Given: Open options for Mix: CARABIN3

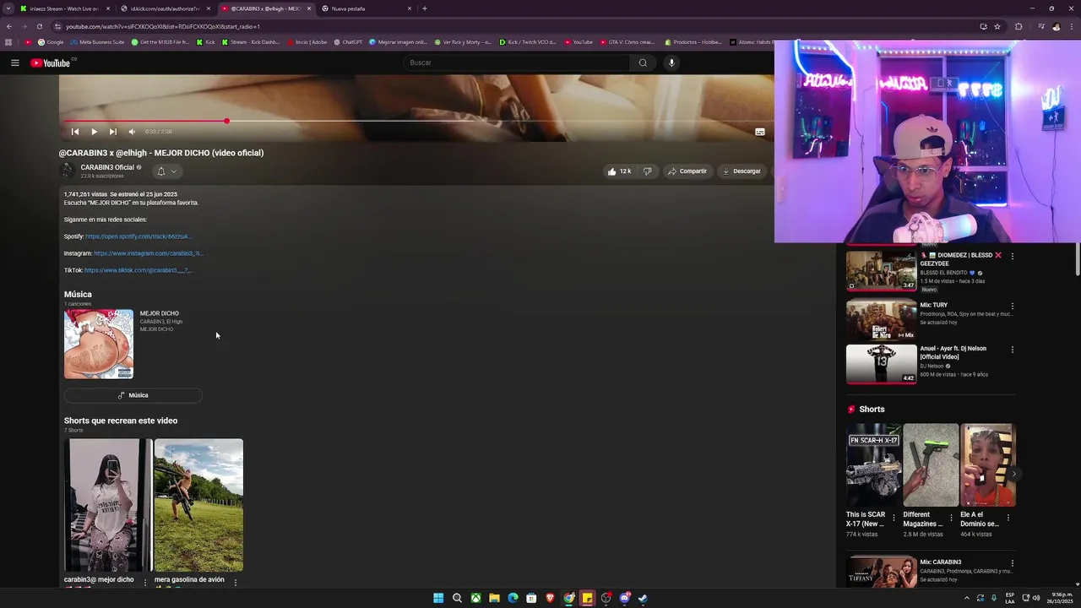Looking at the screenshot, I should pyautogui.click(x=1013, y=563).
